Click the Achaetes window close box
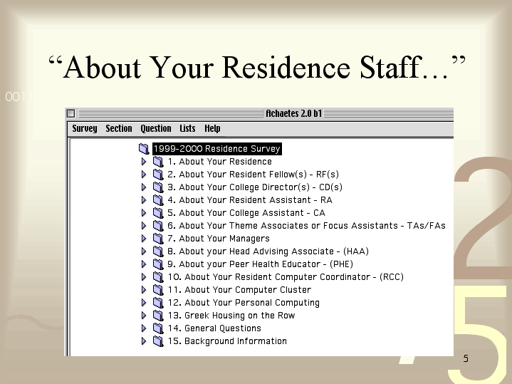512x384 pixels. [x=71, y=113]
